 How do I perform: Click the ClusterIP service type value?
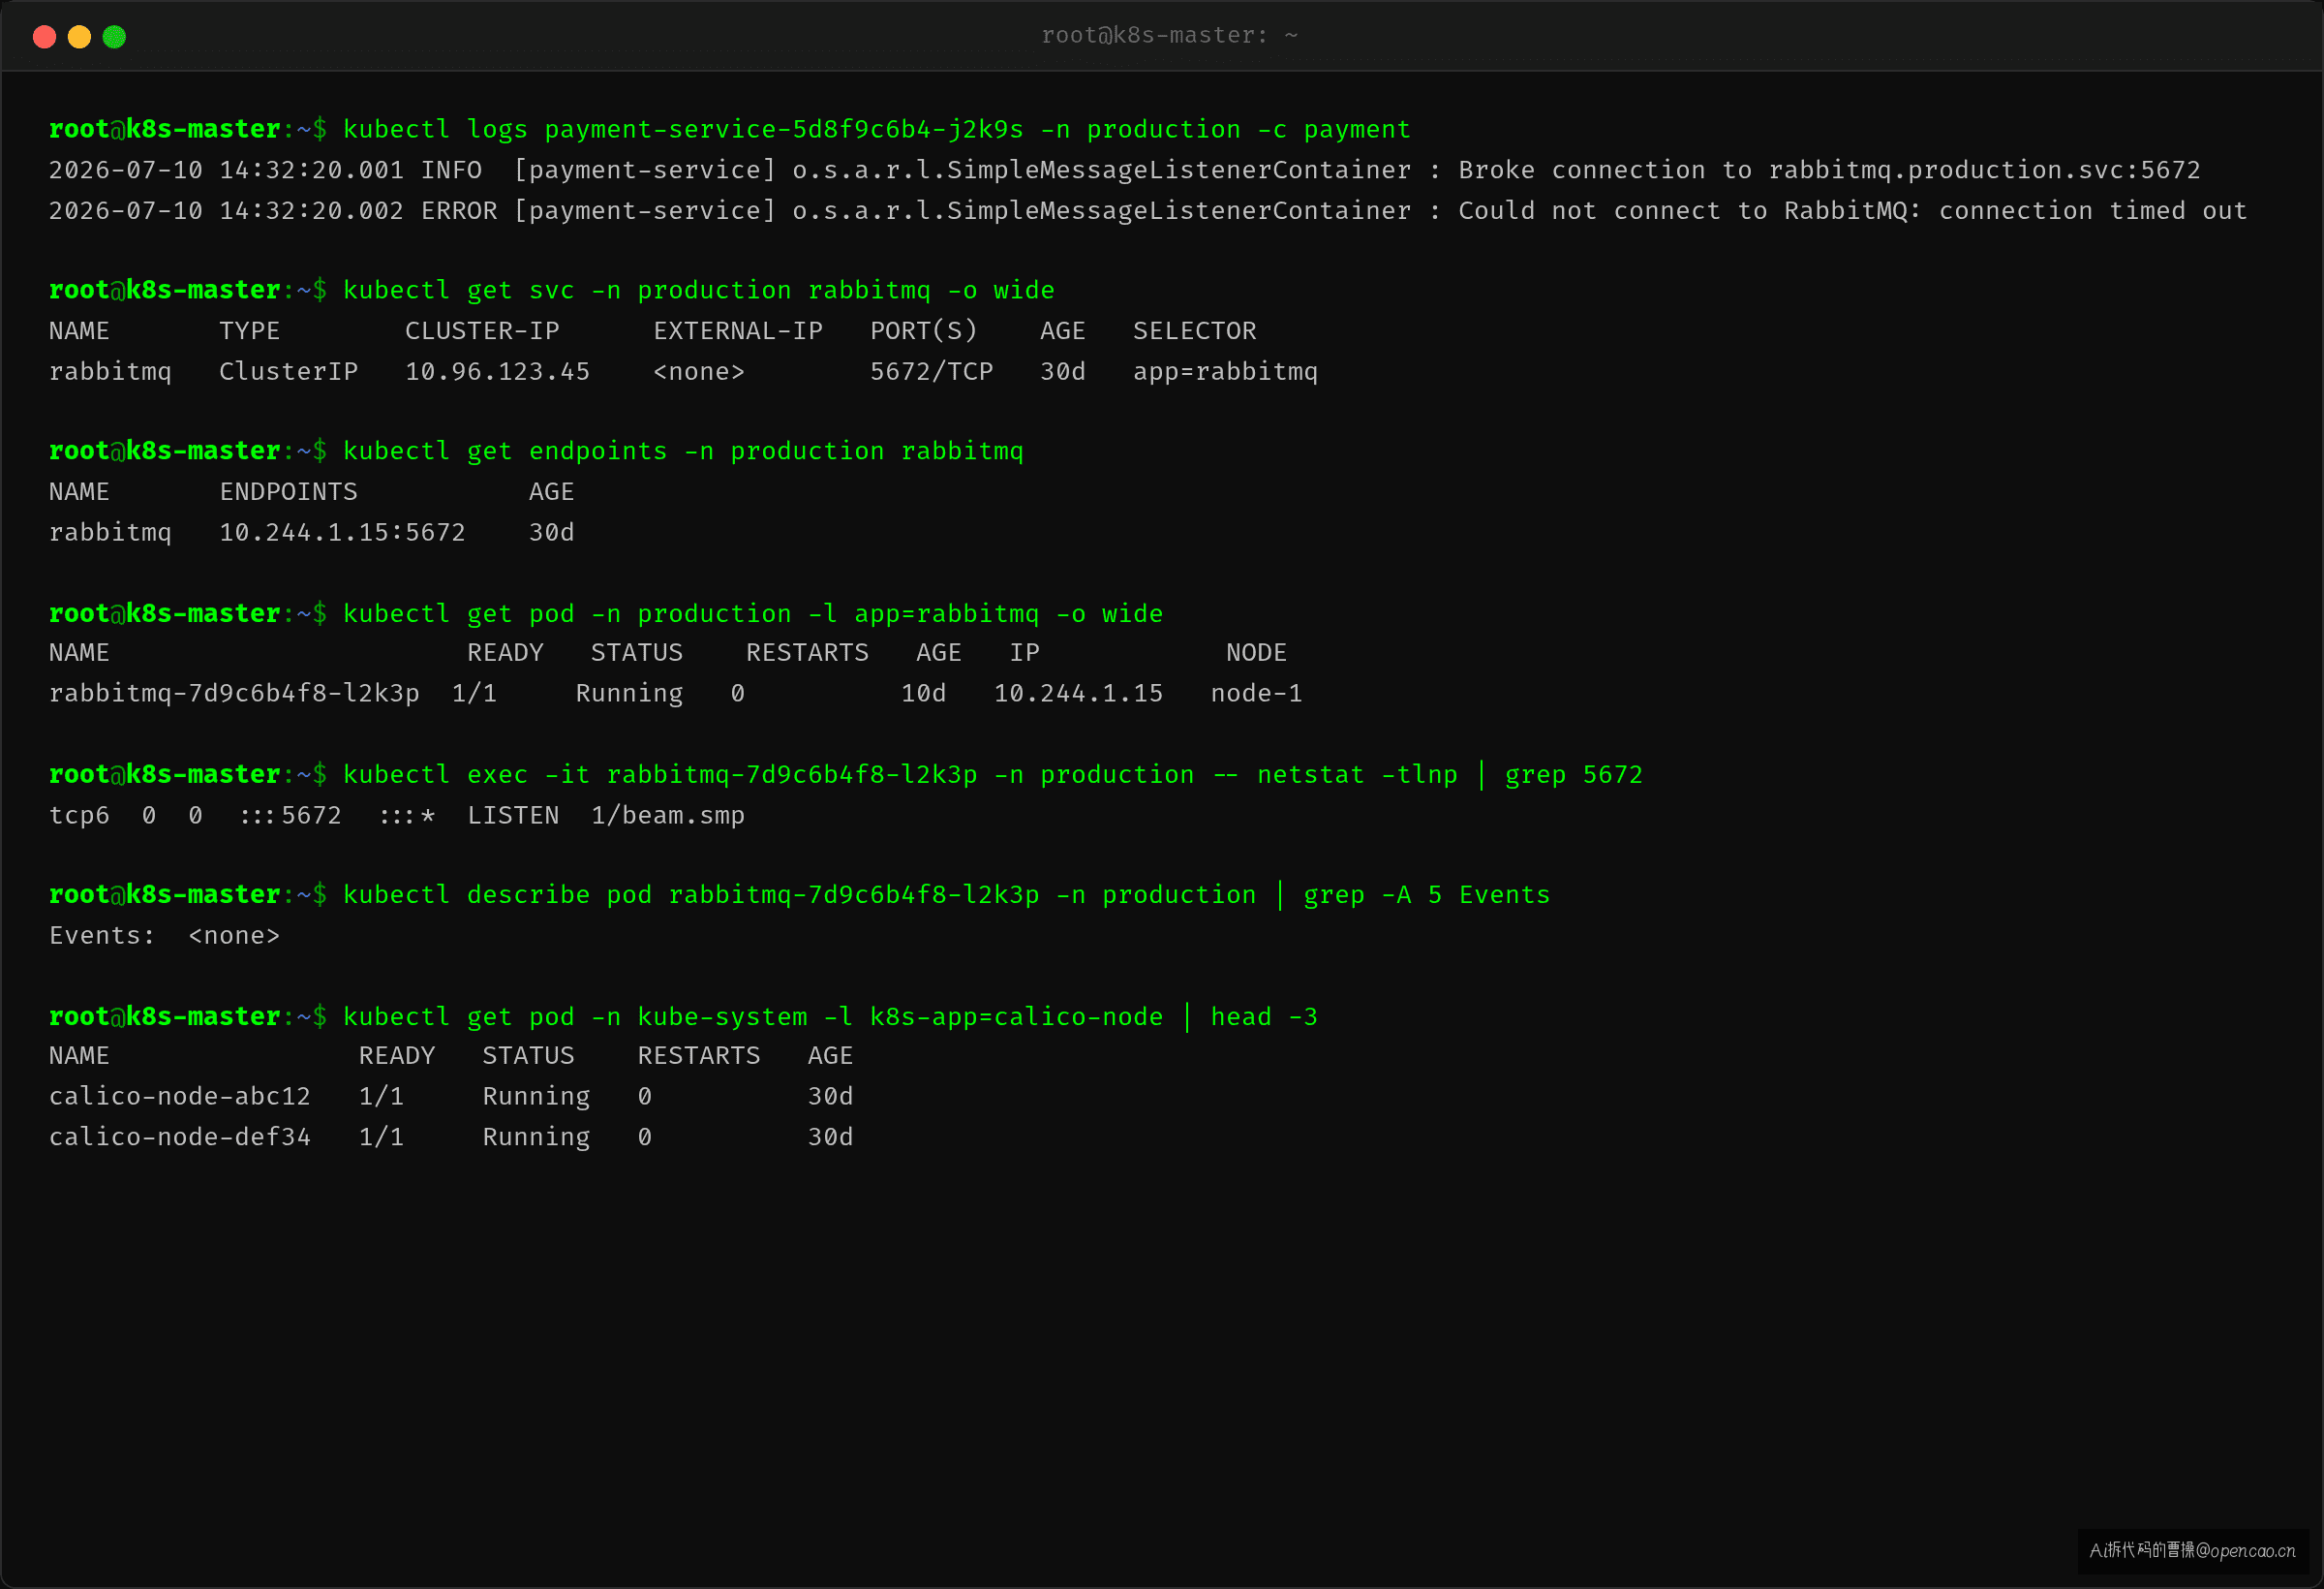(288, 372)
